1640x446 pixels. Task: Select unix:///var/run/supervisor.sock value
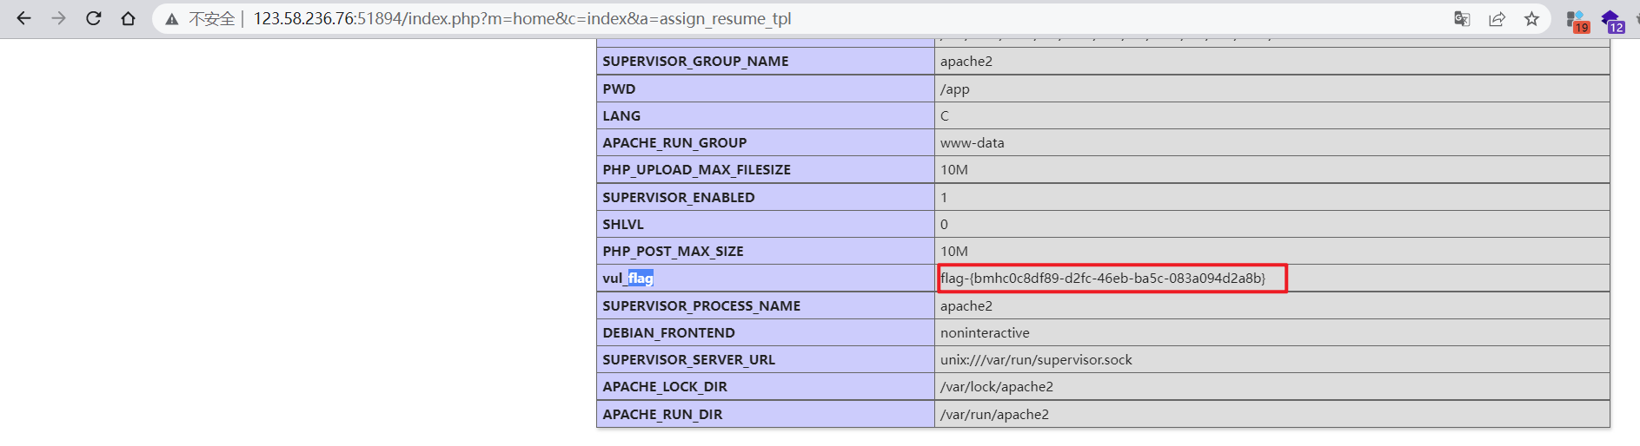click(x=1036, y=359)
